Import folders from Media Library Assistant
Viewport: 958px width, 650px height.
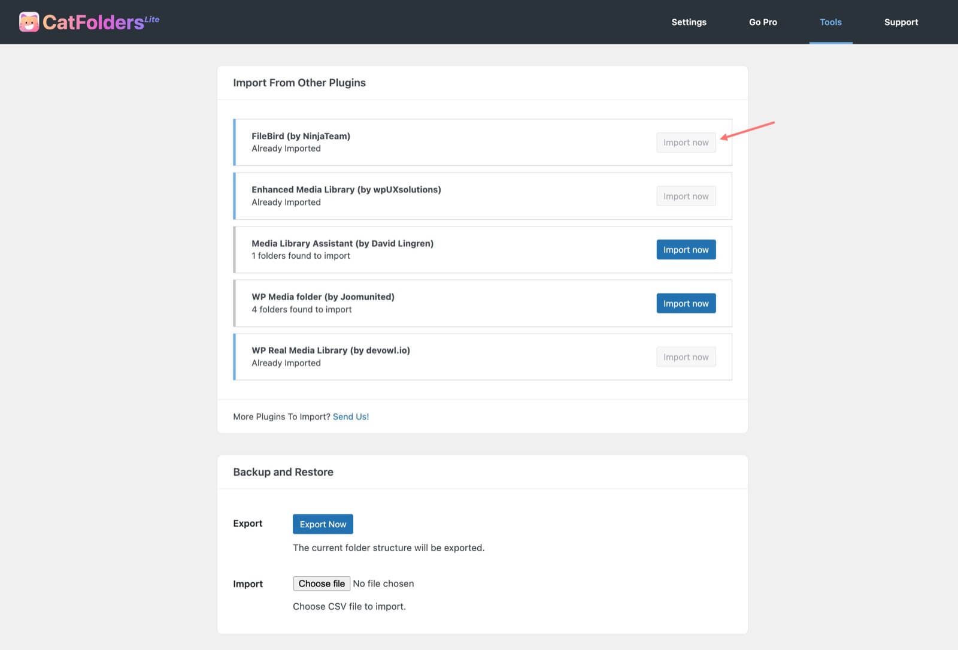686,250
